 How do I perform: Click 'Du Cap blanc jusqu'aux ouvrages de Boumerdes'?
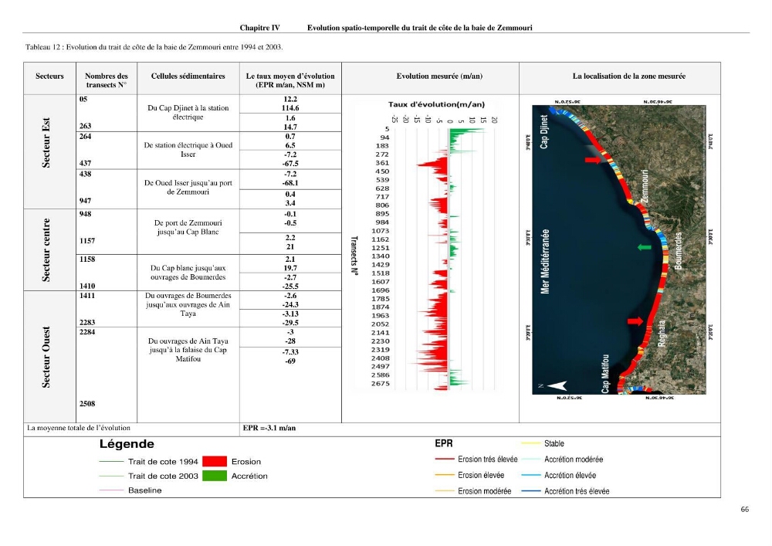point(188,273)
